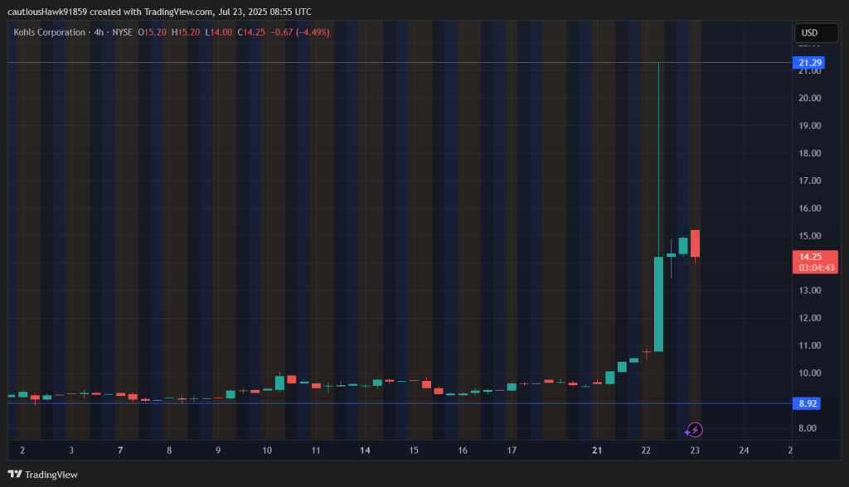Click date 14 on the time axis
The width and height of the screenshot is (849, 487).
pyautogui.click(x=365, y=451)
